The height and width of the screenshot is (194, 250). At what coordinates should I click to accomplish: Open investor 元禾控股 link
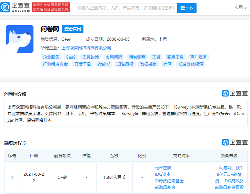pyautogui.click(x=163, y=168)
